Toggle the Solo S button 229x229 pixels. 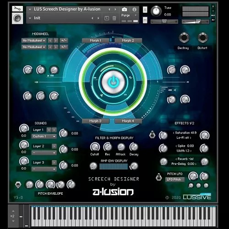145,10
